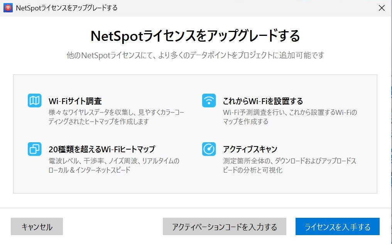Click the overlapping squares heatmap icon

(34, 149)
